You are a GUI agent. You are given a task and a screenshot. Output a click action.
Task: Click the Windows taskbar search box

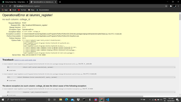[26, 100]
